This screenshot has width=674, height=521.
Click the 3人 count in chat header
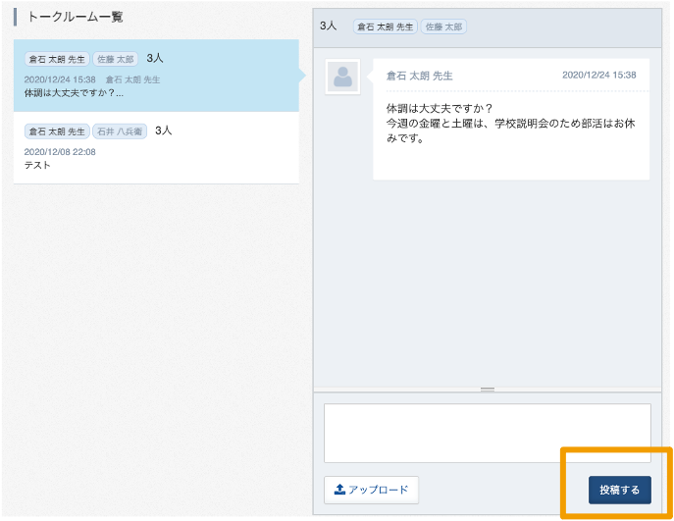328,26
